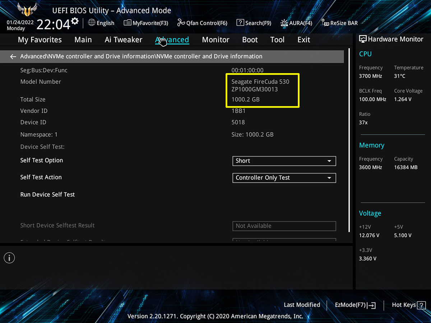This screenshot has height=323, width=431.
Task: Click Ratio 37x value
Action: pos(363,122)
